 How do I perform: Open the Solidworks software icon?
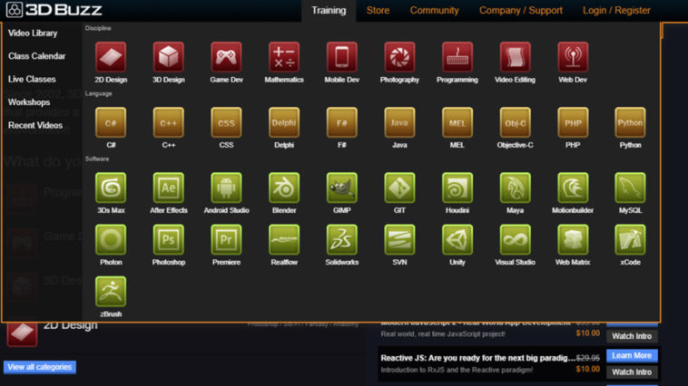click(x=342, y=239)
